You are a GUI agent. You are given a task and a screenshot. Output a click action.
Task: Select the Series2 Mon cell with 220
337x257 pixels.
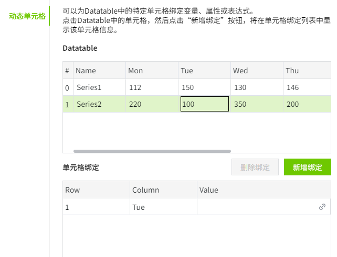(152, 104)
